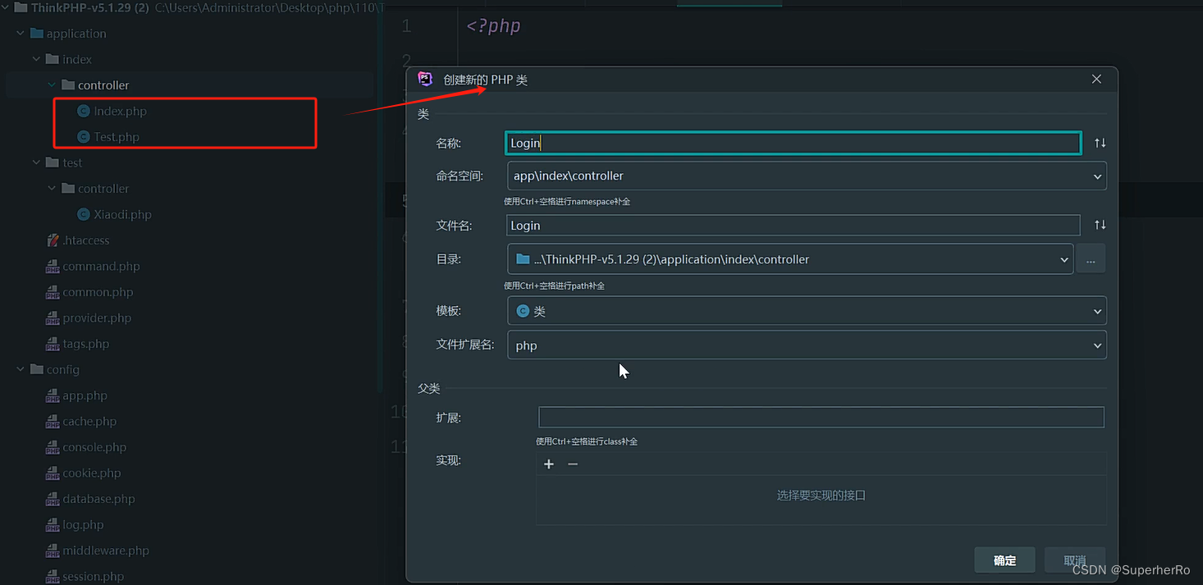Viewport: 1203px width, 585px height.
Task: Click class icon of Xiaodi.php in project tree
Action: [x=84, y=214]
